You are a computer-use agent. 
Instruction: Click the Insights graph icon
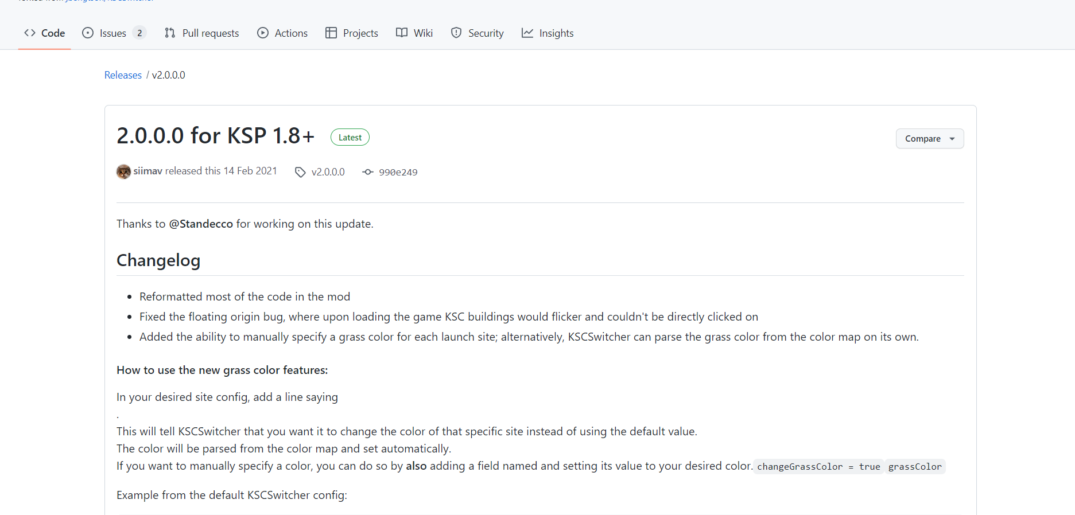click(527, 33)
